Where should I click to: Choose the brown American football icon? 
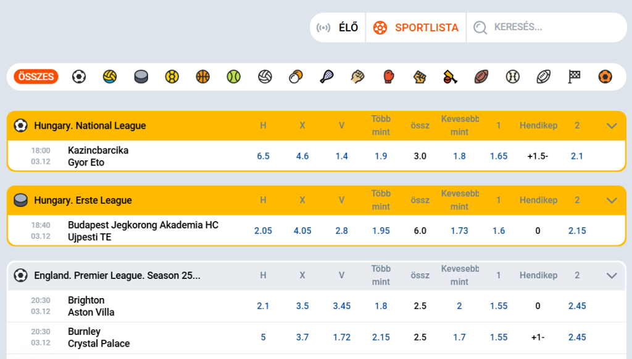click(x=481, y=77)
